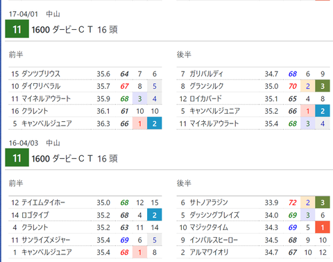Click 35.6 time in ダンツプリウス row
Viewport: 333px width, 262px height.
(x=103, y=74)
